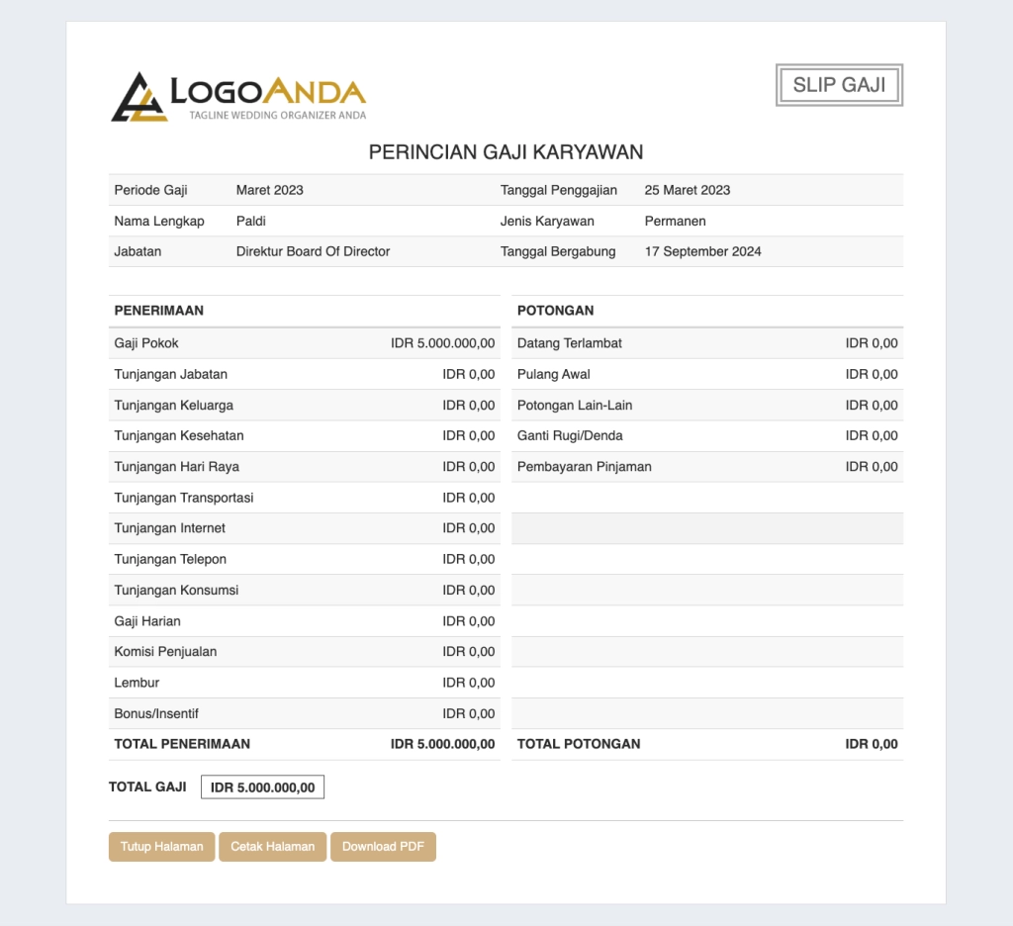The width and height of the screenshot is (1013, 926).
Task: Click the PENERIMAAN section header
Action: coord(159,311)
